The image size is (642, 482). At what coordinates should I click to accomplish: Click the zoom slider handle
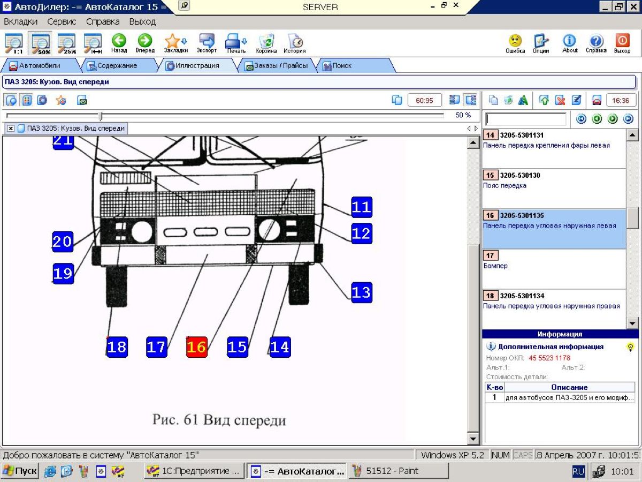[101, 116]
